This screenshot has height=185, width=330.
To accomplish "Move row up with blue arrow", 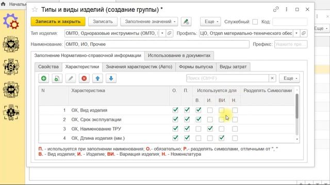I will click(x=97, y=79).
